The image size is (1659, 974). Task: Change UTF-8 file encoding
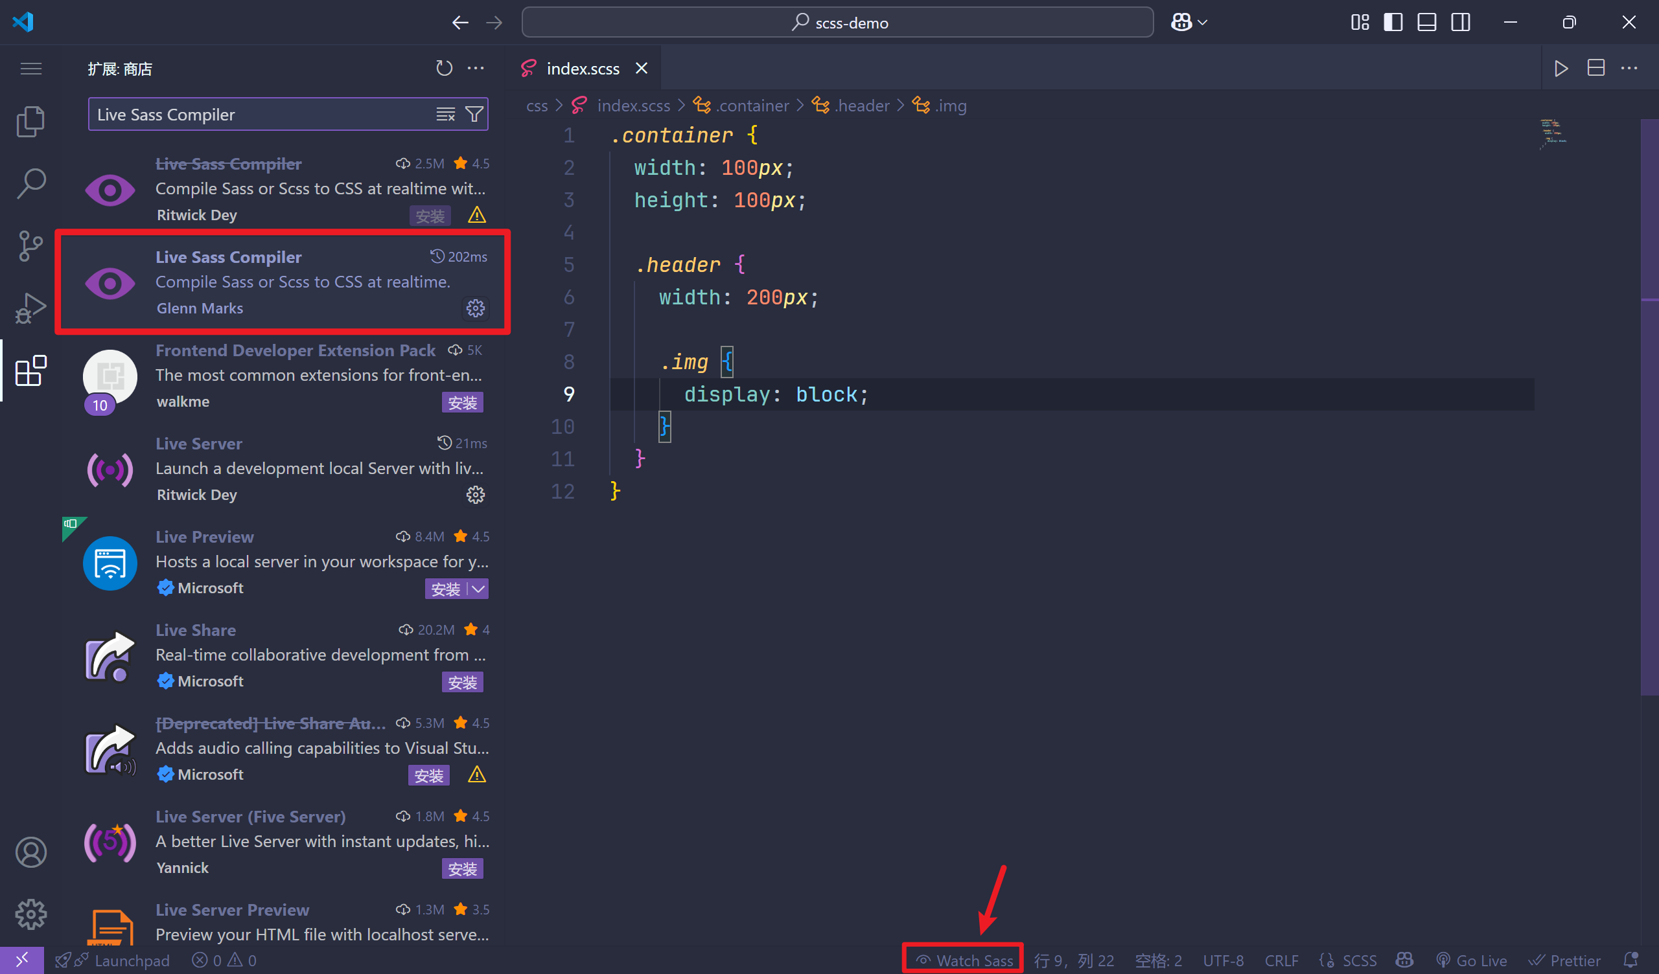point(1223,961)
